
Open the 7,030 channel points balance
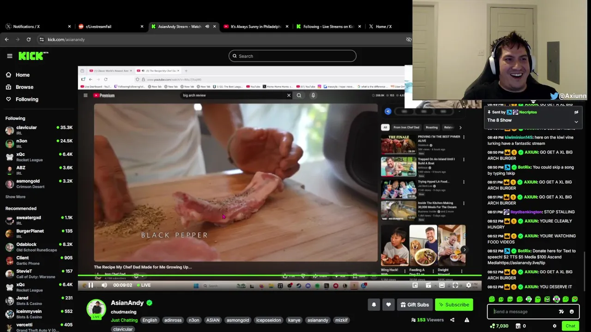[499, 326]
